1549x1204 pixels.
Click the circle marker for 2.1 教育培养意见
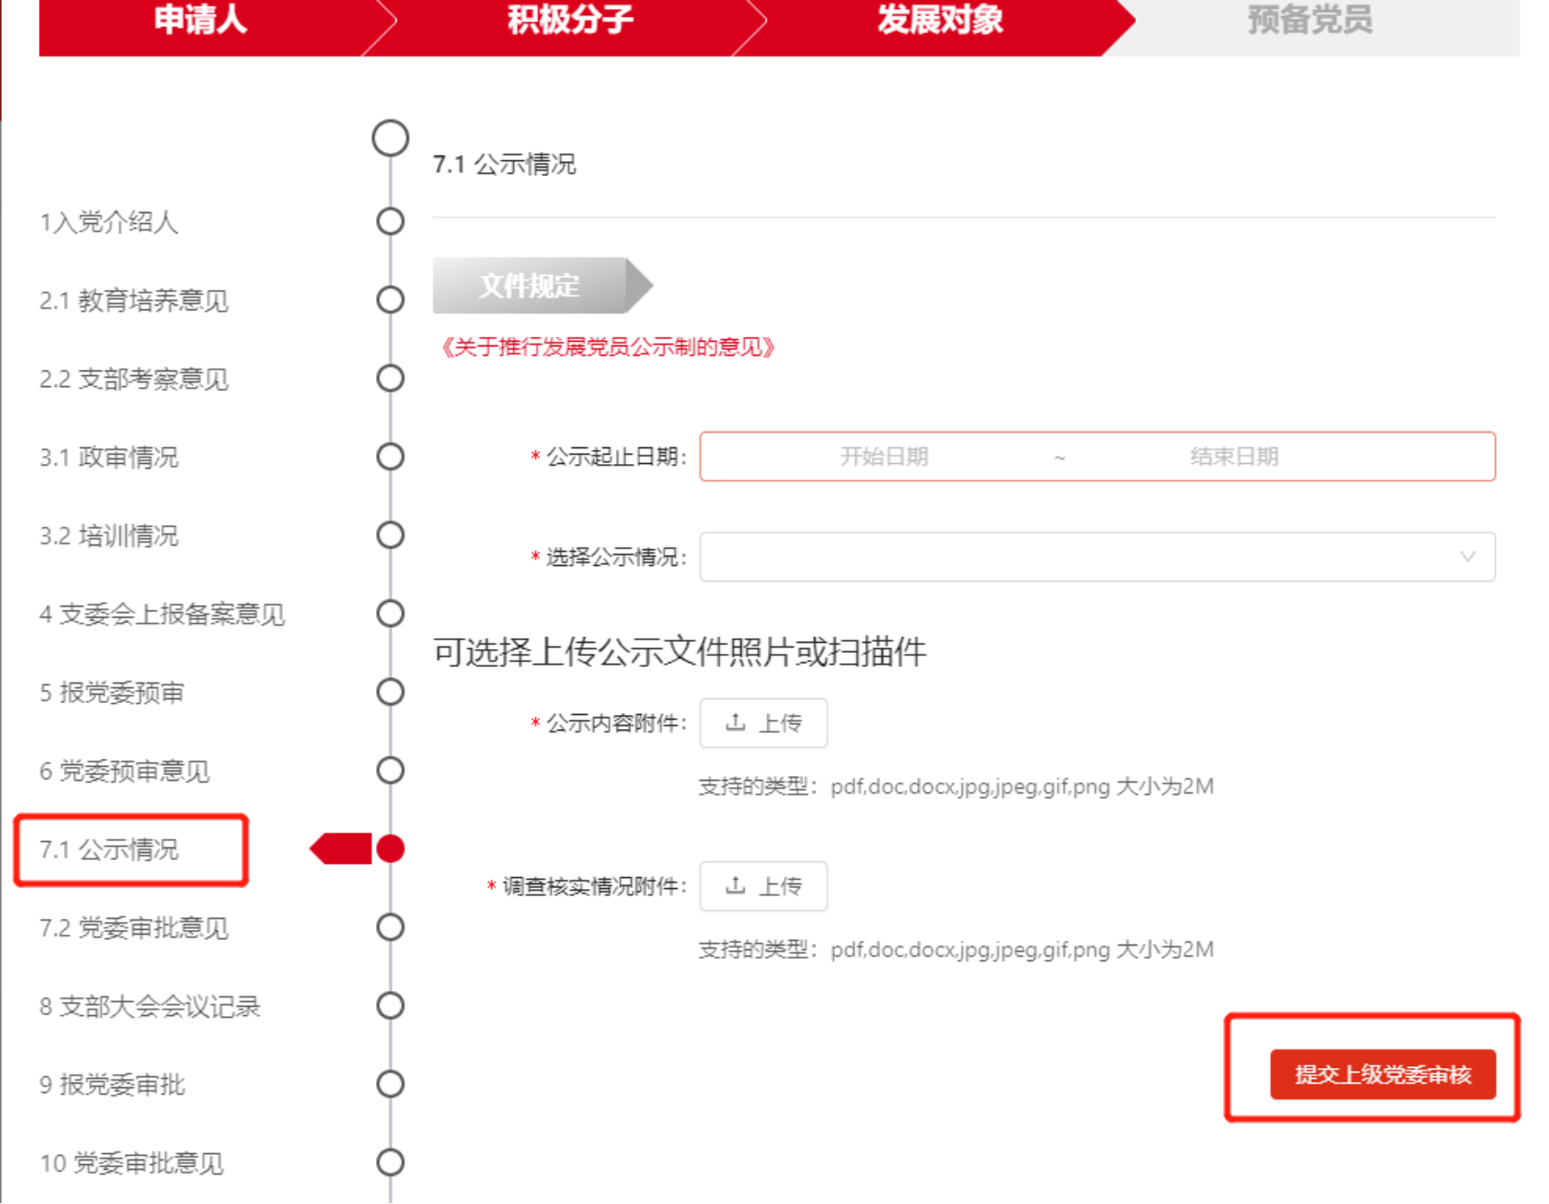pos(390,300)
